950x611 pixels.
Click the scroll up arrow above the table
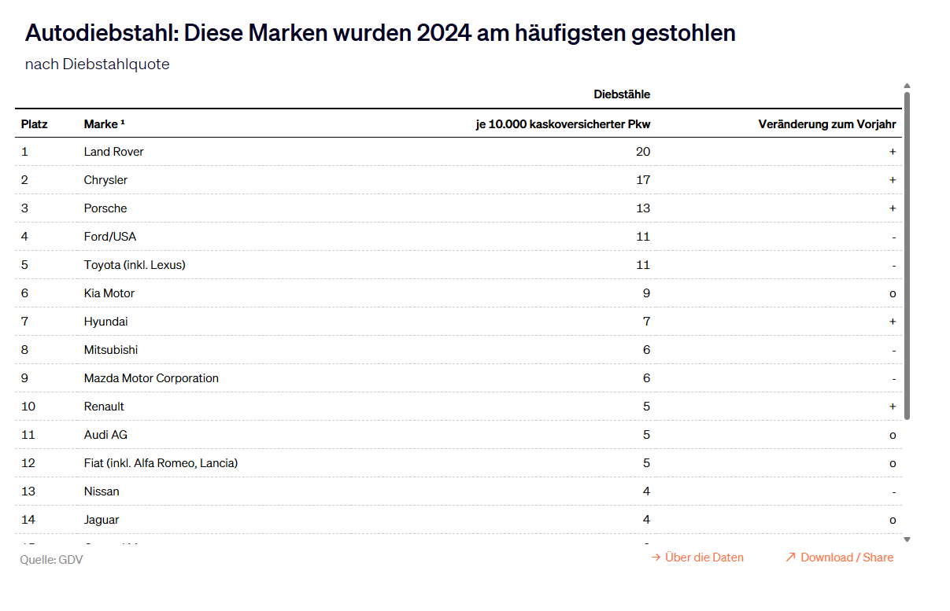pyautogui.click(x=907, y=86)
